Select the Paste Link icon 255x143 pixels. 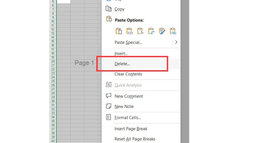tap(173, 31)
